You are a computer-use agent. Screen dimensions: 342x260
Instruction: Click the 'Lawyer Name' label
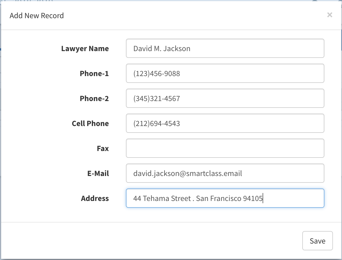coord(85,49)
